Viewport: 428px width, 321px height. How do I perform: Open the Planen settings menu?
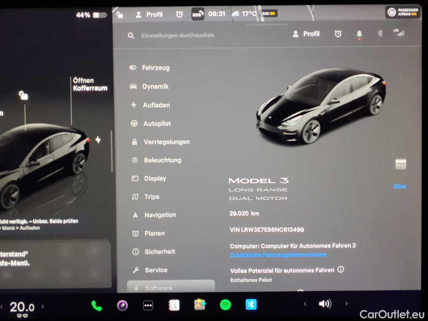point(148,233)
